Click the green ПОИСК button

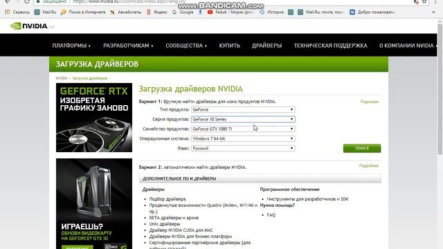(x=362, y=148)
